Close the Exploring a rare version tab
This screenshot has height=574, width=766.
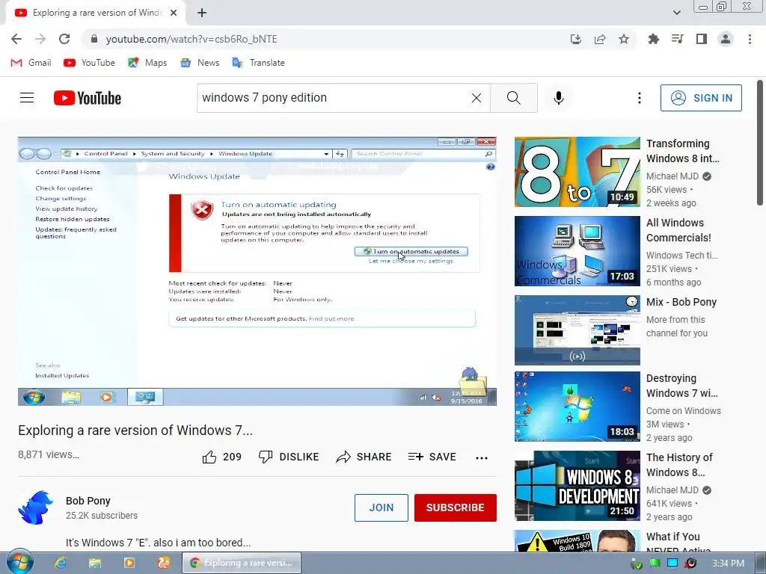174,13
